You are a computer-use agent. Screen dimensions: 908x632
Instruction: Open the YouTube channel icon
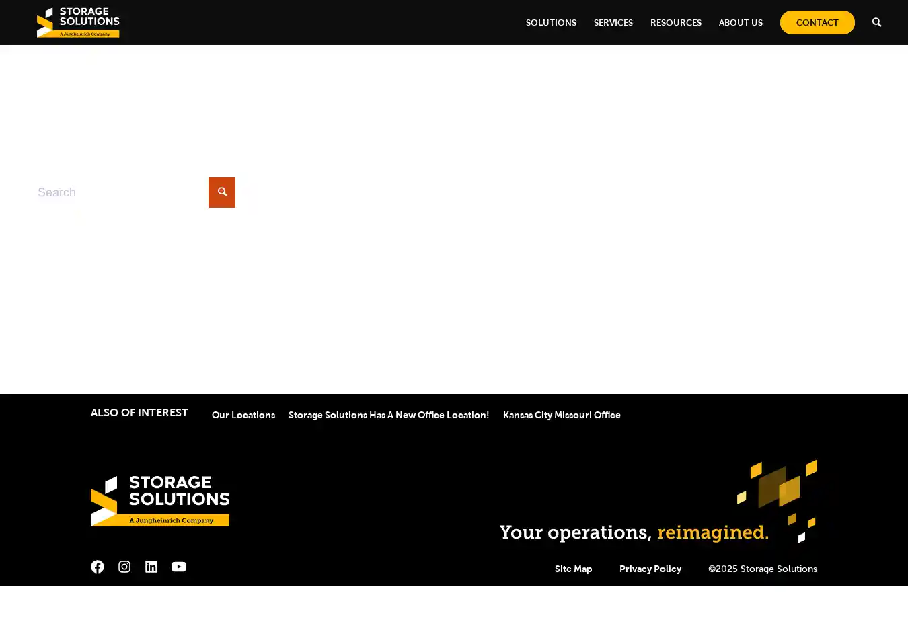coord(179,567)
